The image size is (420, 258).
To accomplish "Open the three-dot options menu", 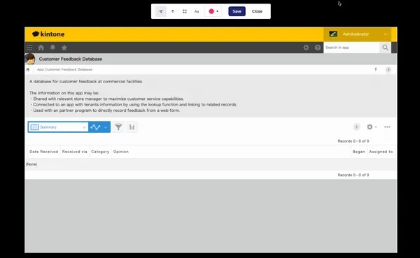I will pos(387,127).
